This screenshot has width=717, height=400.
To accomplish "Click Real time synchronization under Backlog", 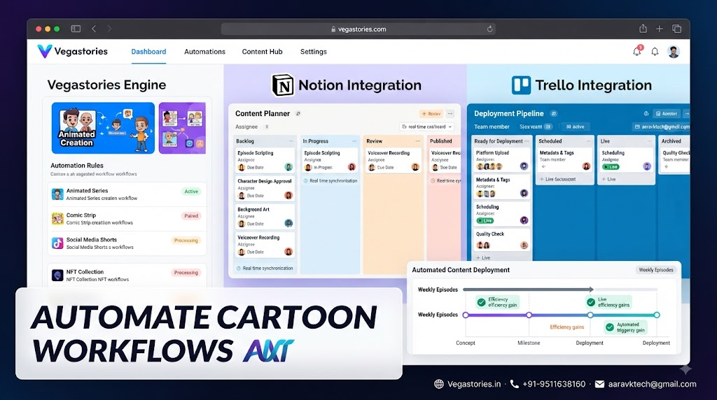I will click(x=265, y=268).
